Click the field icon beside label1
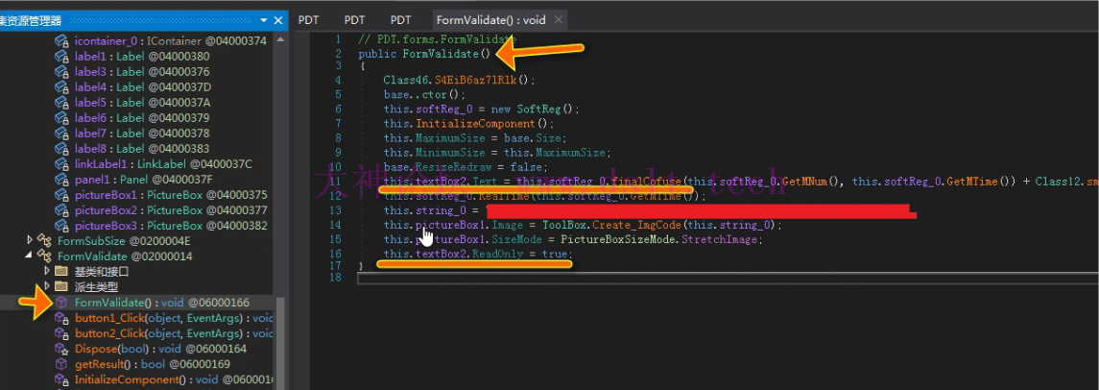The width and height of the screenshot is (1099, 390). pos(60,57)
